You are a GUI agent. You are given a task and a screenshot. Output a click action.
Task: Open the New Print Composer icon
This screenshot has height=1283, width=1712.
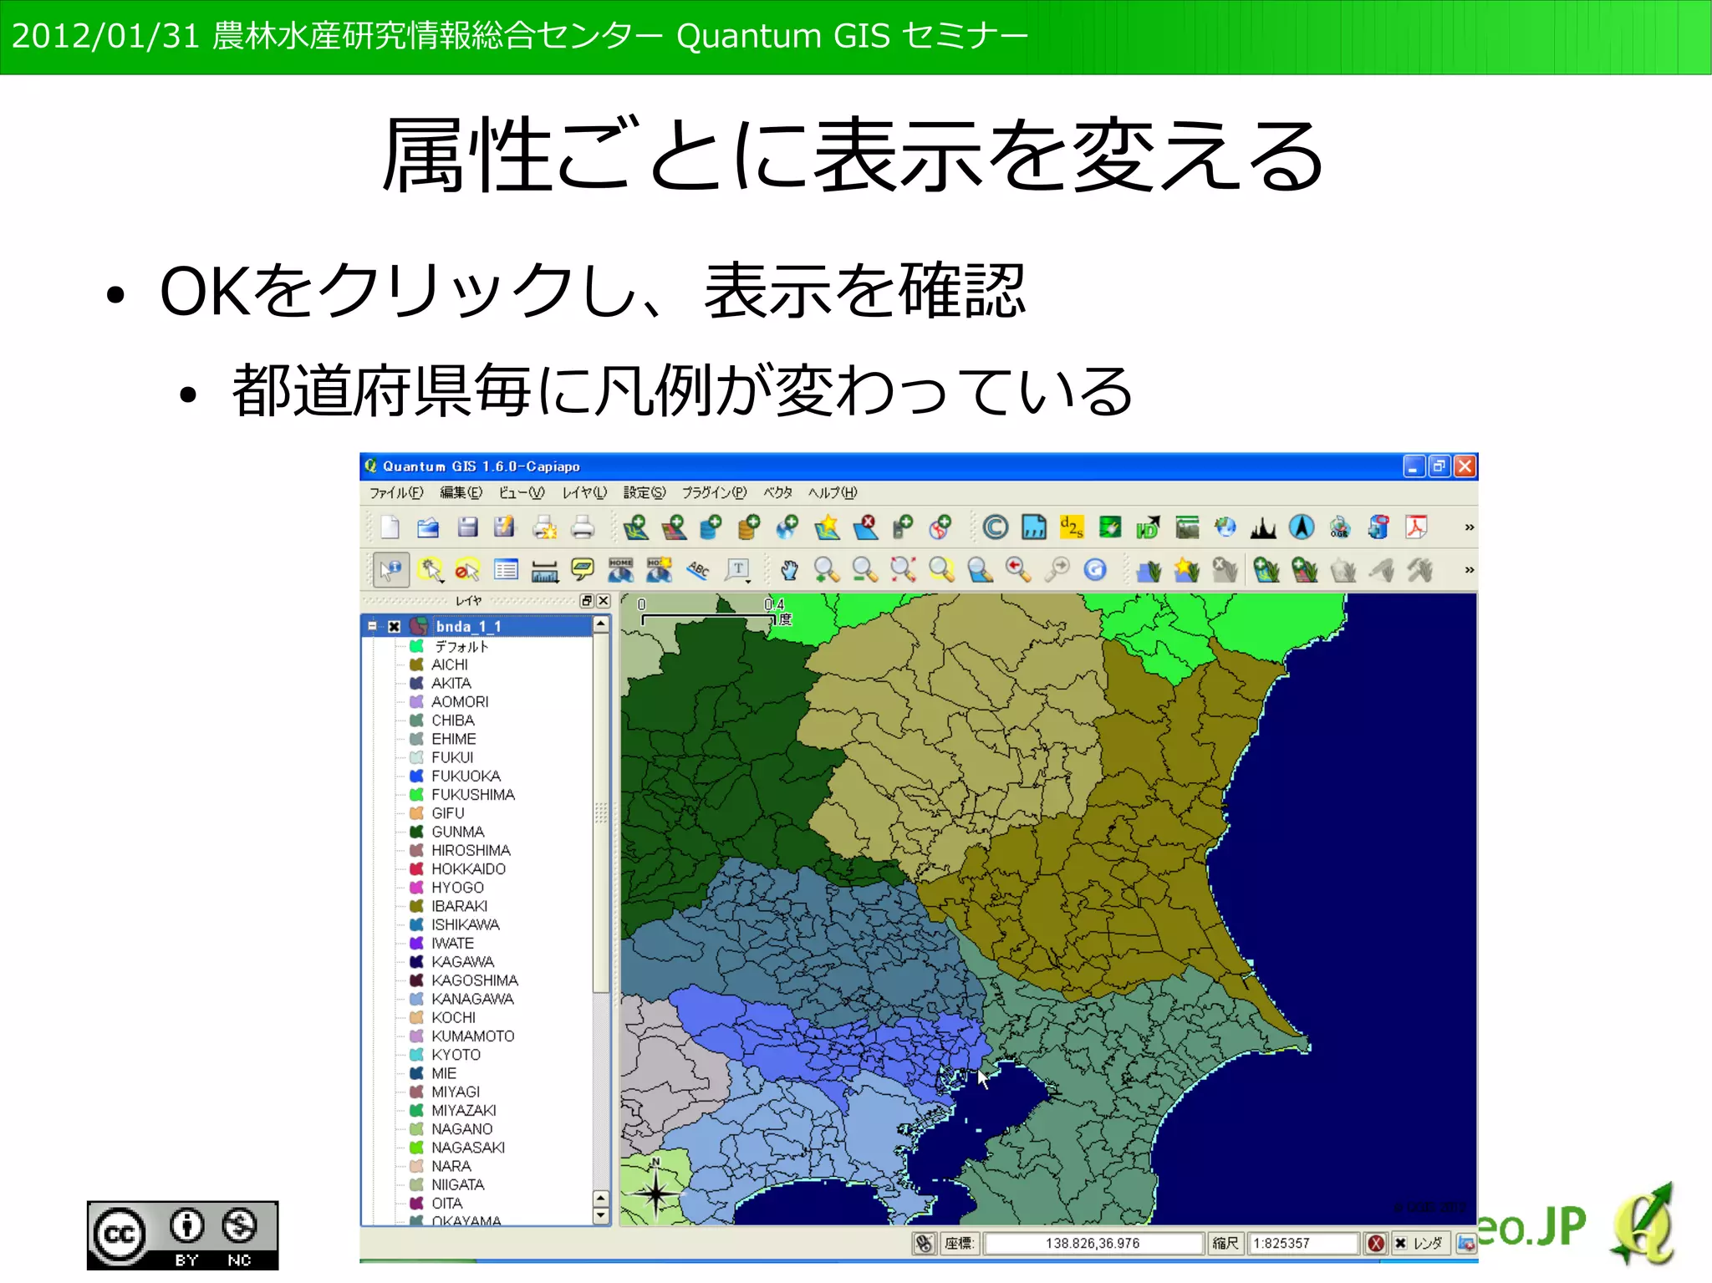pos(544,527)
